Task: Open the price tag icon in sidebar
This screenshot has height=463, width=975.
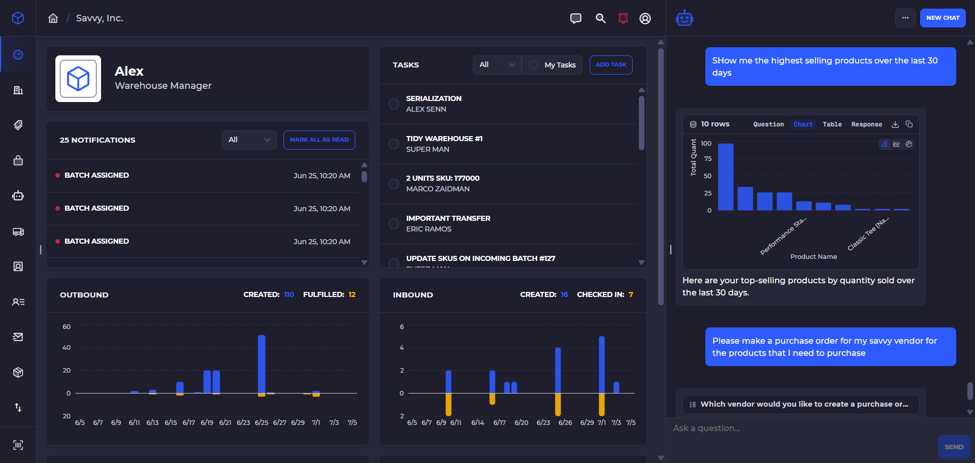Action: point(18,125)
